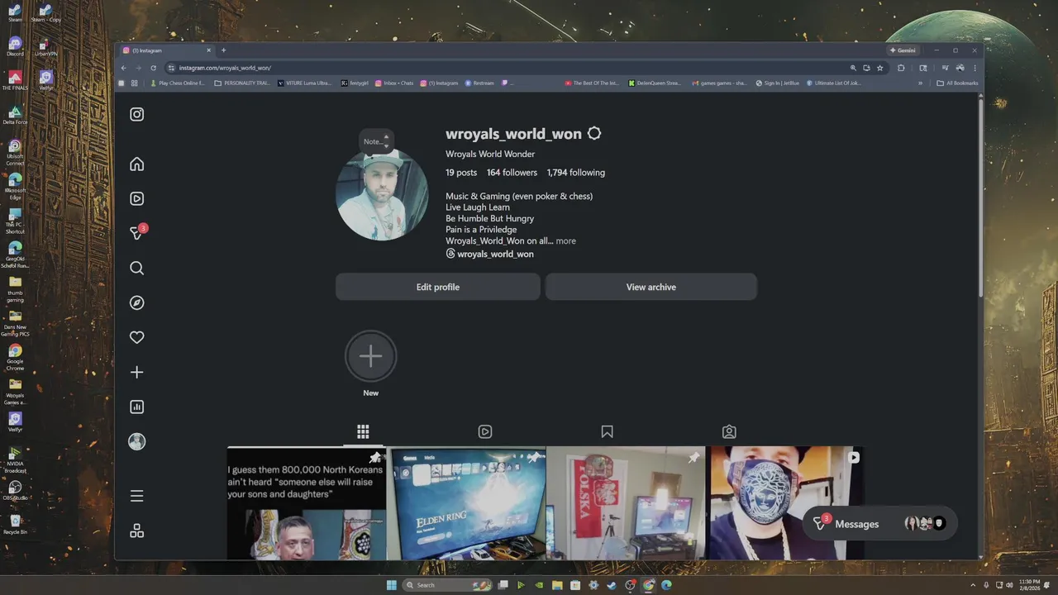1058x595 pixels.
Task: Open Microsoft Edge from the taskbar
Action: (x=666, y=585)
